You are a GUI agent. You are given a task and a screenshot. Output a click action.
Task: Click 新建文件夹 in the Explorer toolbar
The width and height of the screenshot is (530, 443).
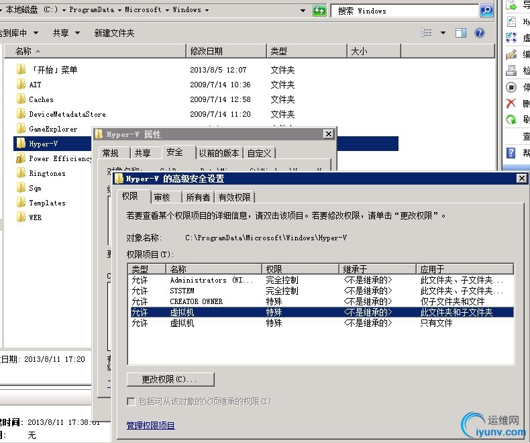[x=114, y=33]
